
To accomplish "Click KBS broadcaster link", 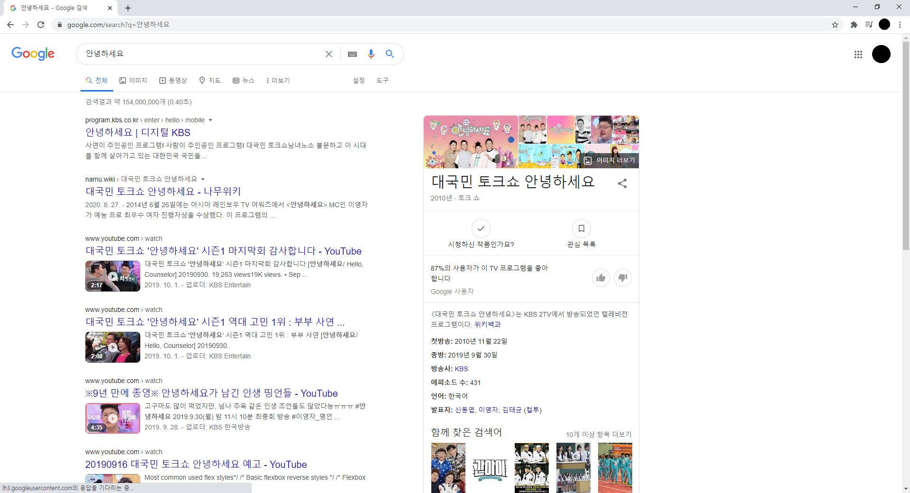I will 461,369.
